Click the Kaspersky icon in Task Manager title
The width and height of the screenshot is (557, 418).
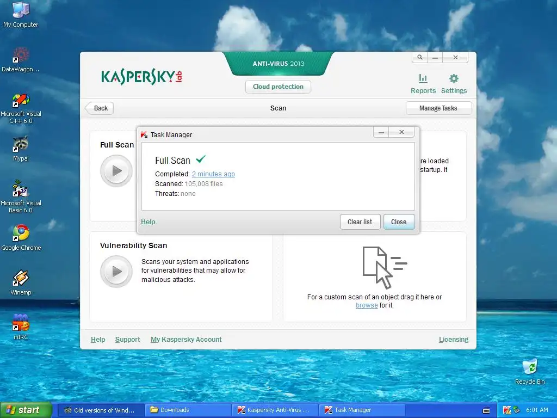point(144,135)
